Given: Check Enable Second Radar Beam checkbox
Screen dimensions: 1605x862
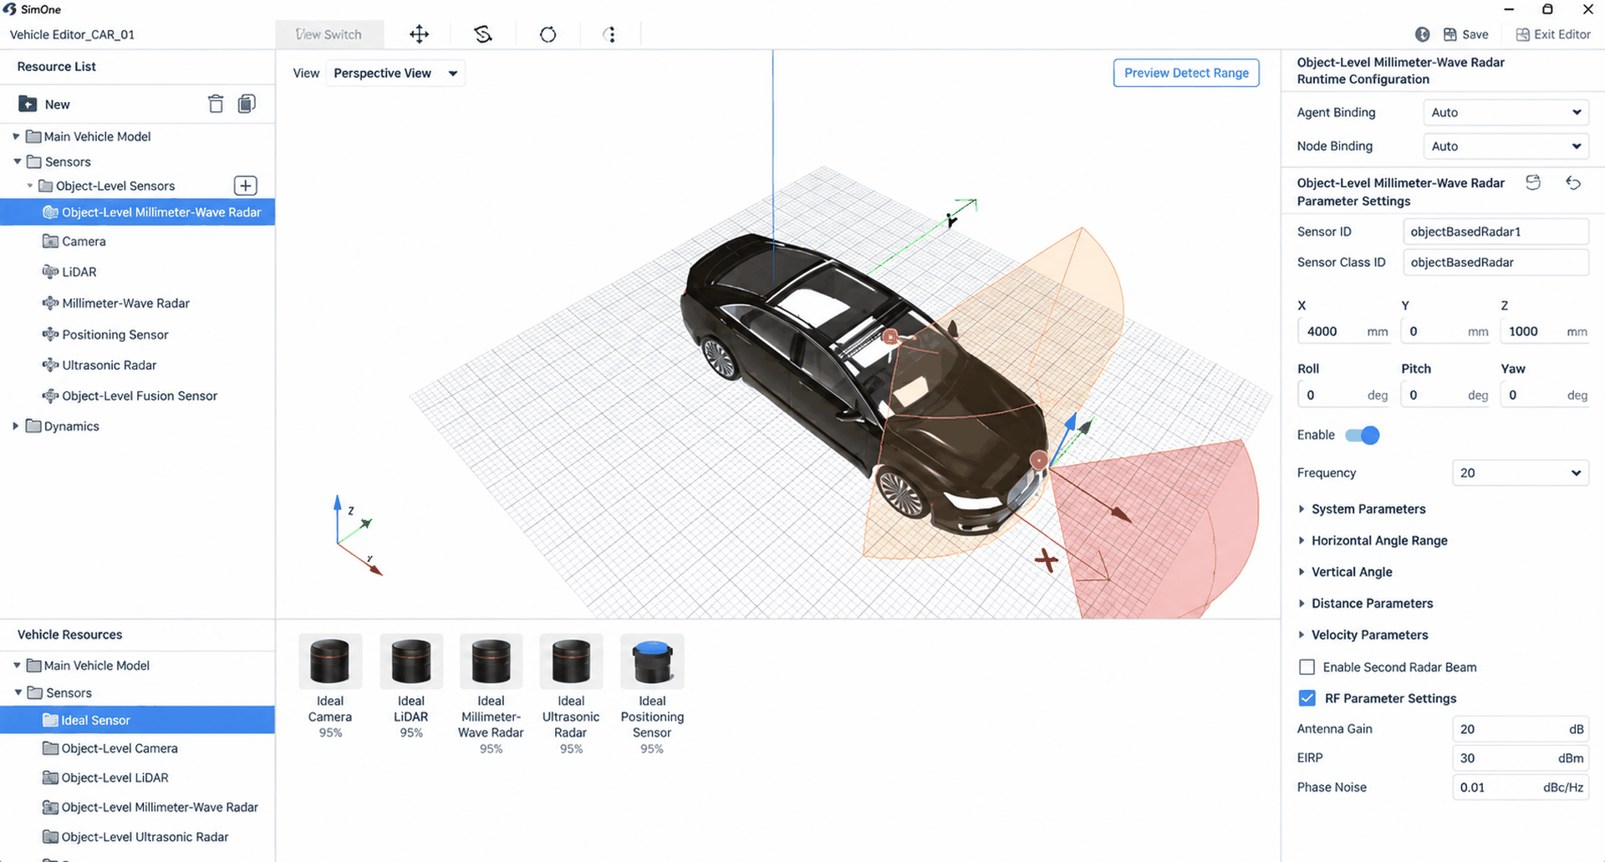Looking at the screenshot, I should pos(1307,667).
